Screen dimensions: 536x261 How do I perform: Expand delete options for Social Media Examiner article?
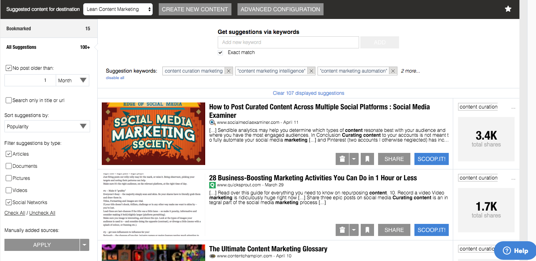click(x=353, y=159)
